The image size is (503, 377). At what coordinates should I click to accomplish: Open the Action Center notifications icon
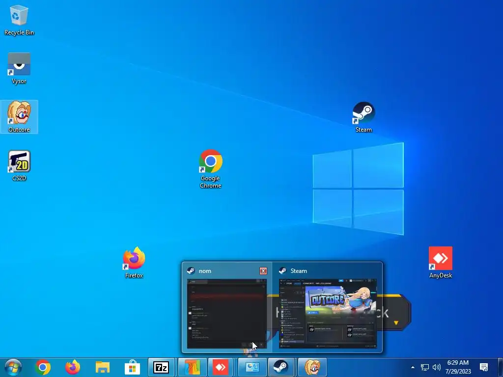coord(484,367)
